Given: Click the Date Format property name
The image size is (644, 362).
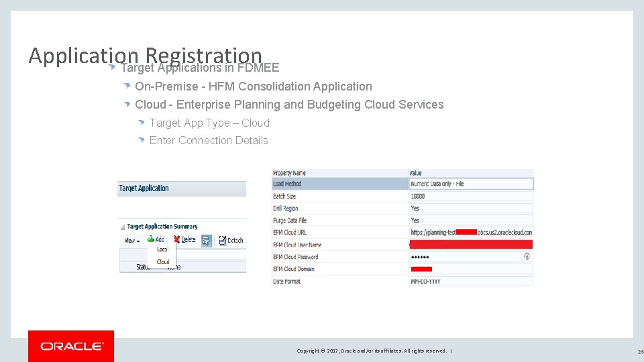Looking at the screenshot, I should pos(286,281).
